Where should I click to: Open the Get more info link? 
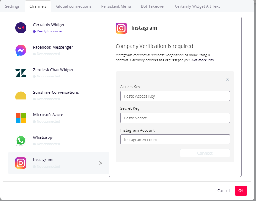(203, 60)
